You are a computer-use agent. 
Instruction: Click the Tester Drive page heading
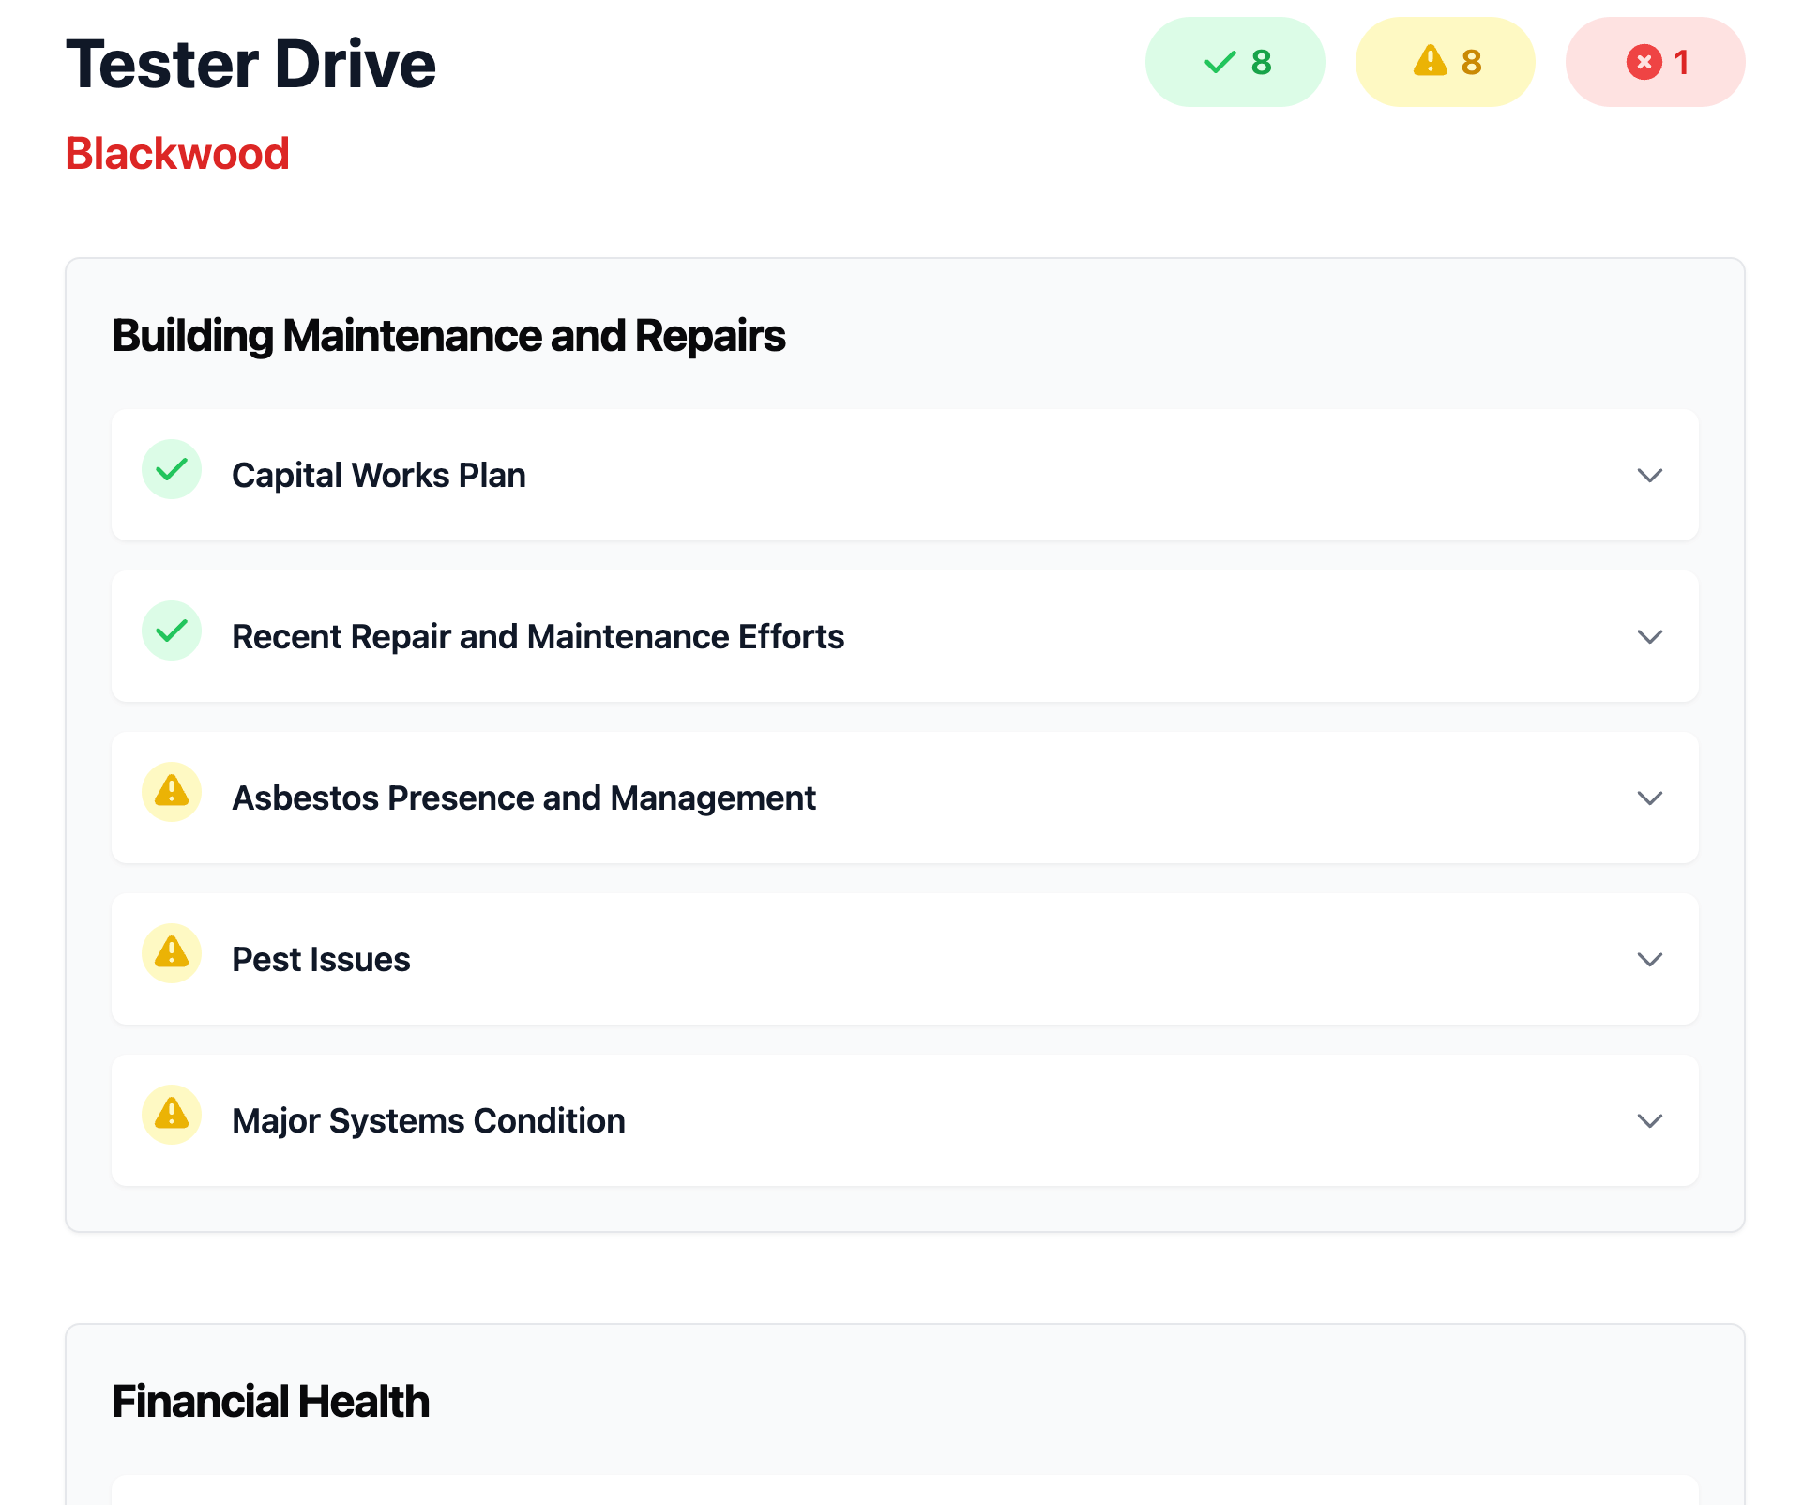250,64
